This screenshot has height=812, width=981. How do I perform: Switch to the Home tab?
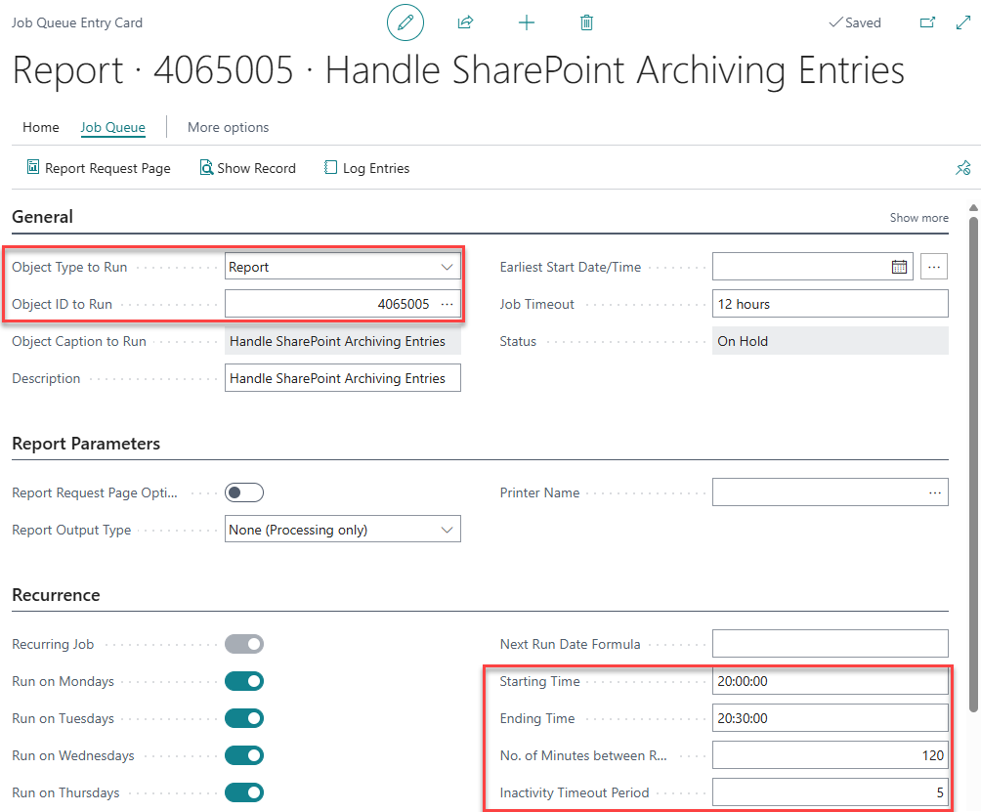click(41, 127)
